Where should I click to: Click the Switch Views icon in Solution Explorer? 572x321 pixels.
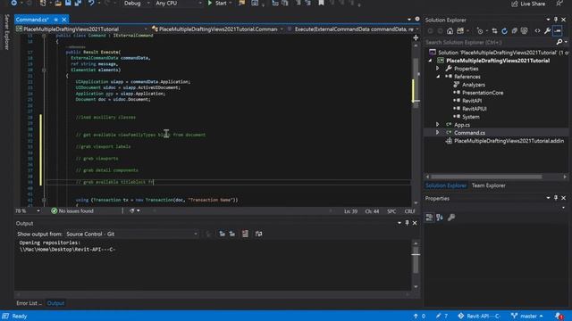tap(460, 31)
